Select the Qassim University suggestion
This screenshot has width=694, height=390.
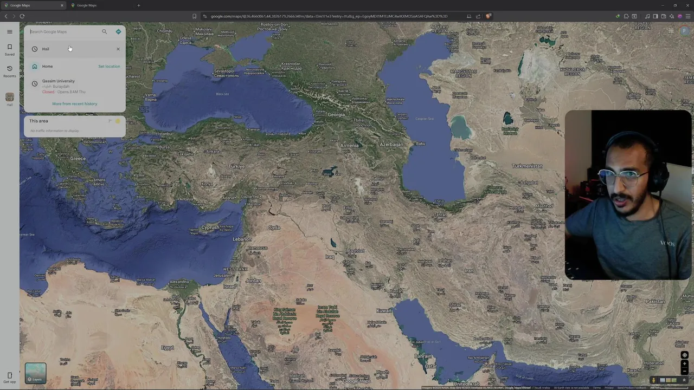[75, 86]
